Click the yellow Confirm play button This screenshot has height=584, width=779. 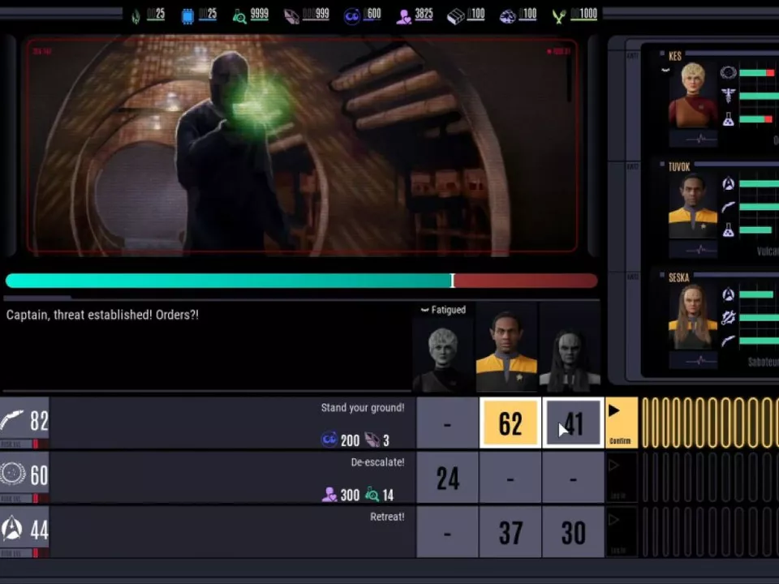621,423
